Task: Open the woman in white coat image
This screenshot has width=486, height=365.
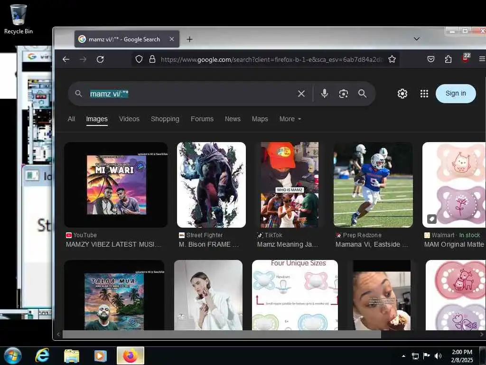Action: tap(208, 295)
